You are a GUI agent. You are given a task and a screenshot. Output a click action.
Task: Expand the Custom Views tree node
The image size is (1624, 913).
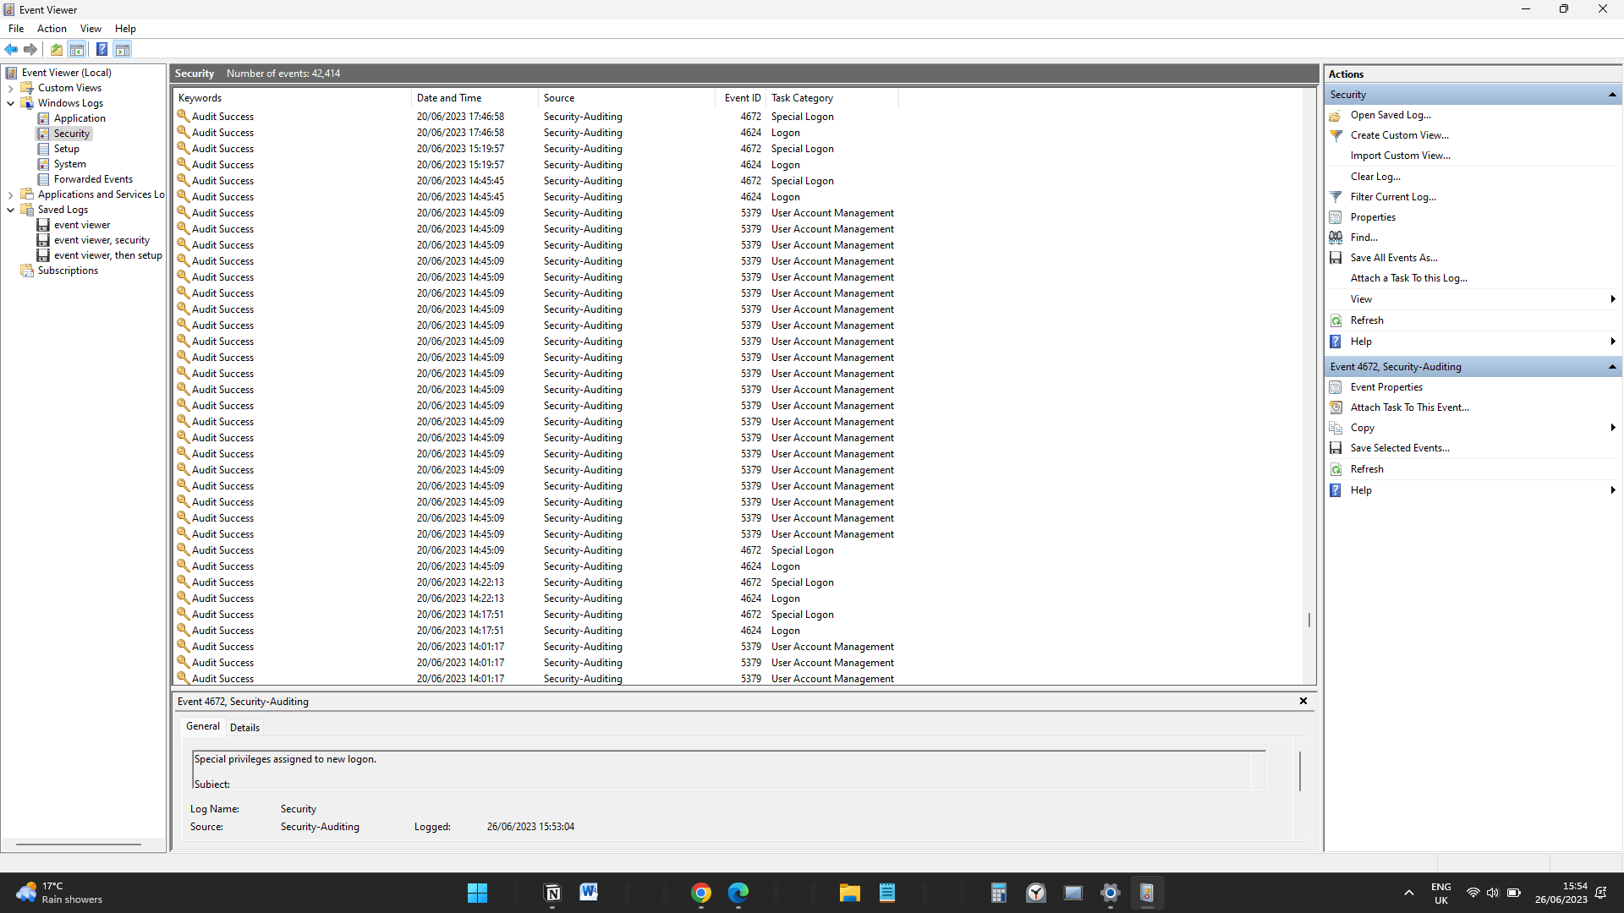pyautogui.click(x=10, y=88)
